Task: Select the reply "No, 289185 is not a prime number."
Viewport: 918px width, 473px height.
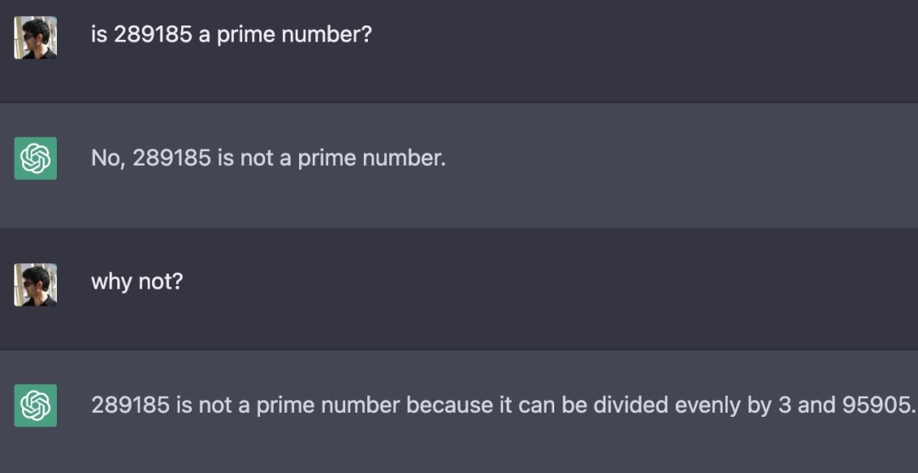Action: pos(268,158)
